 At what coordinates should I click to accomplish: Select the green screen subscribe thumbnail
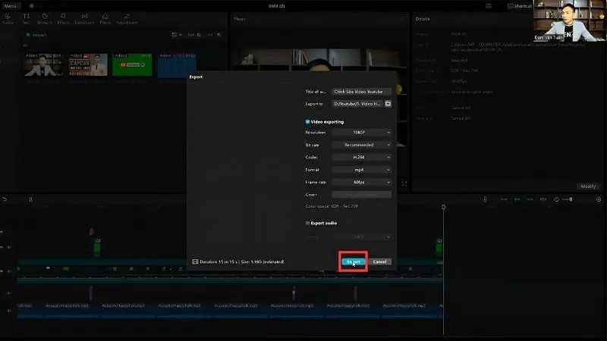[132, 64]
